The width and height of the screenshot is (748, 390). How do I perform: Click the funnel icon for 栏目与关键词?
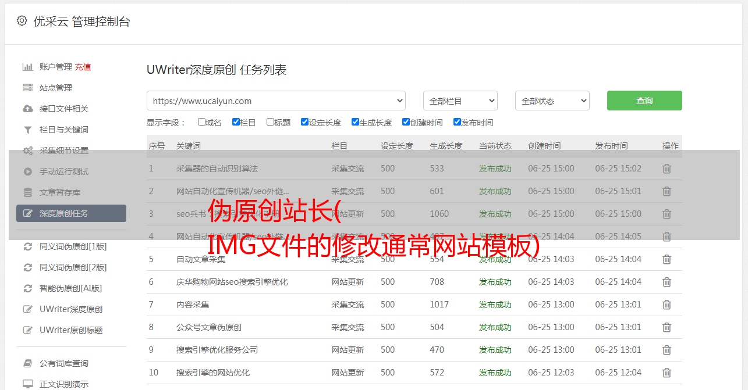point(27,130)
